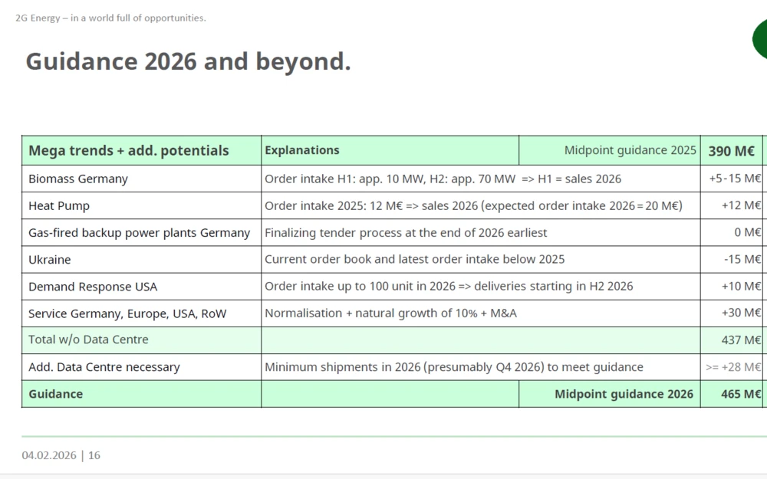Select the 'Biomass Germany' row label
This screenshot has width=767, height=479.
coord(78,179)
